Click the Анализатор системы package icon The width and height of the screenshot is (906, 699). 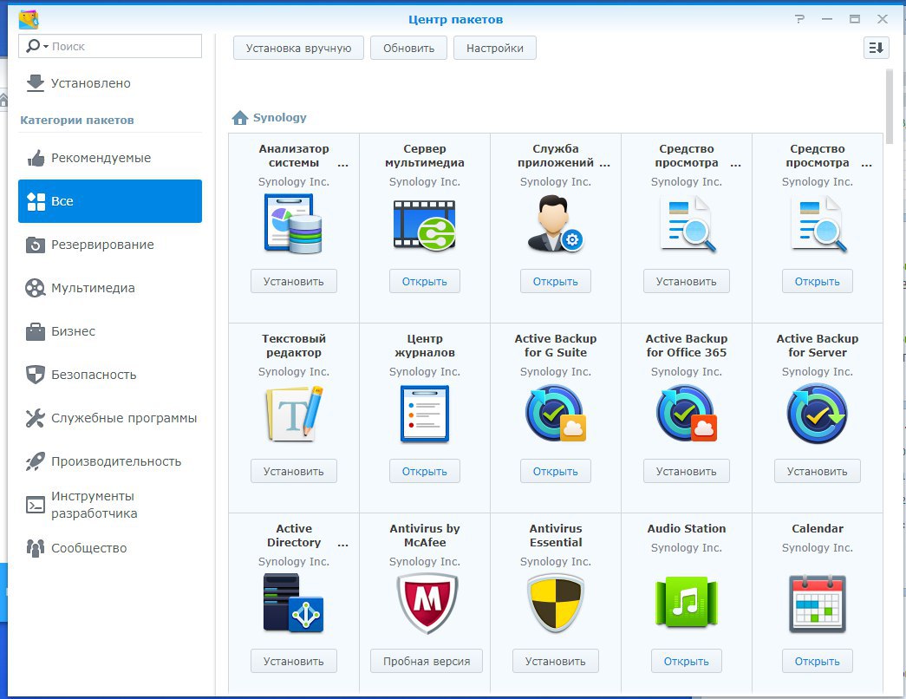point(293,223)
